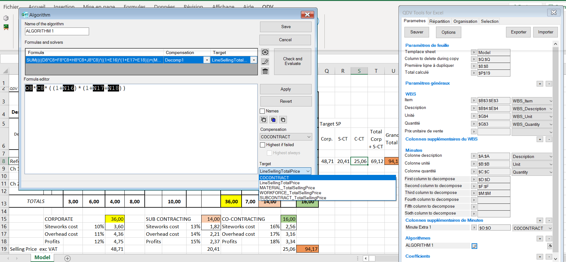Pick the range for Minute Extra 1
The image size is (566, 262).
[x=474, y=228]
